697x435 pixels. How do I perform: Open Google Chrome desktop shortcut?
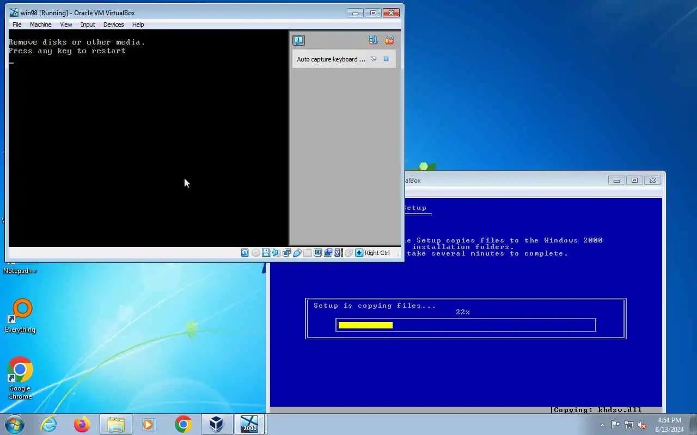pos(20,378)
